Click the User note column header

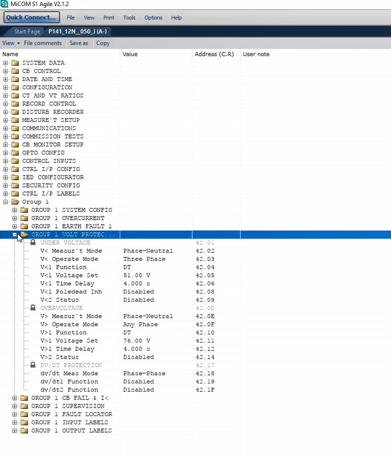point(316,54)
